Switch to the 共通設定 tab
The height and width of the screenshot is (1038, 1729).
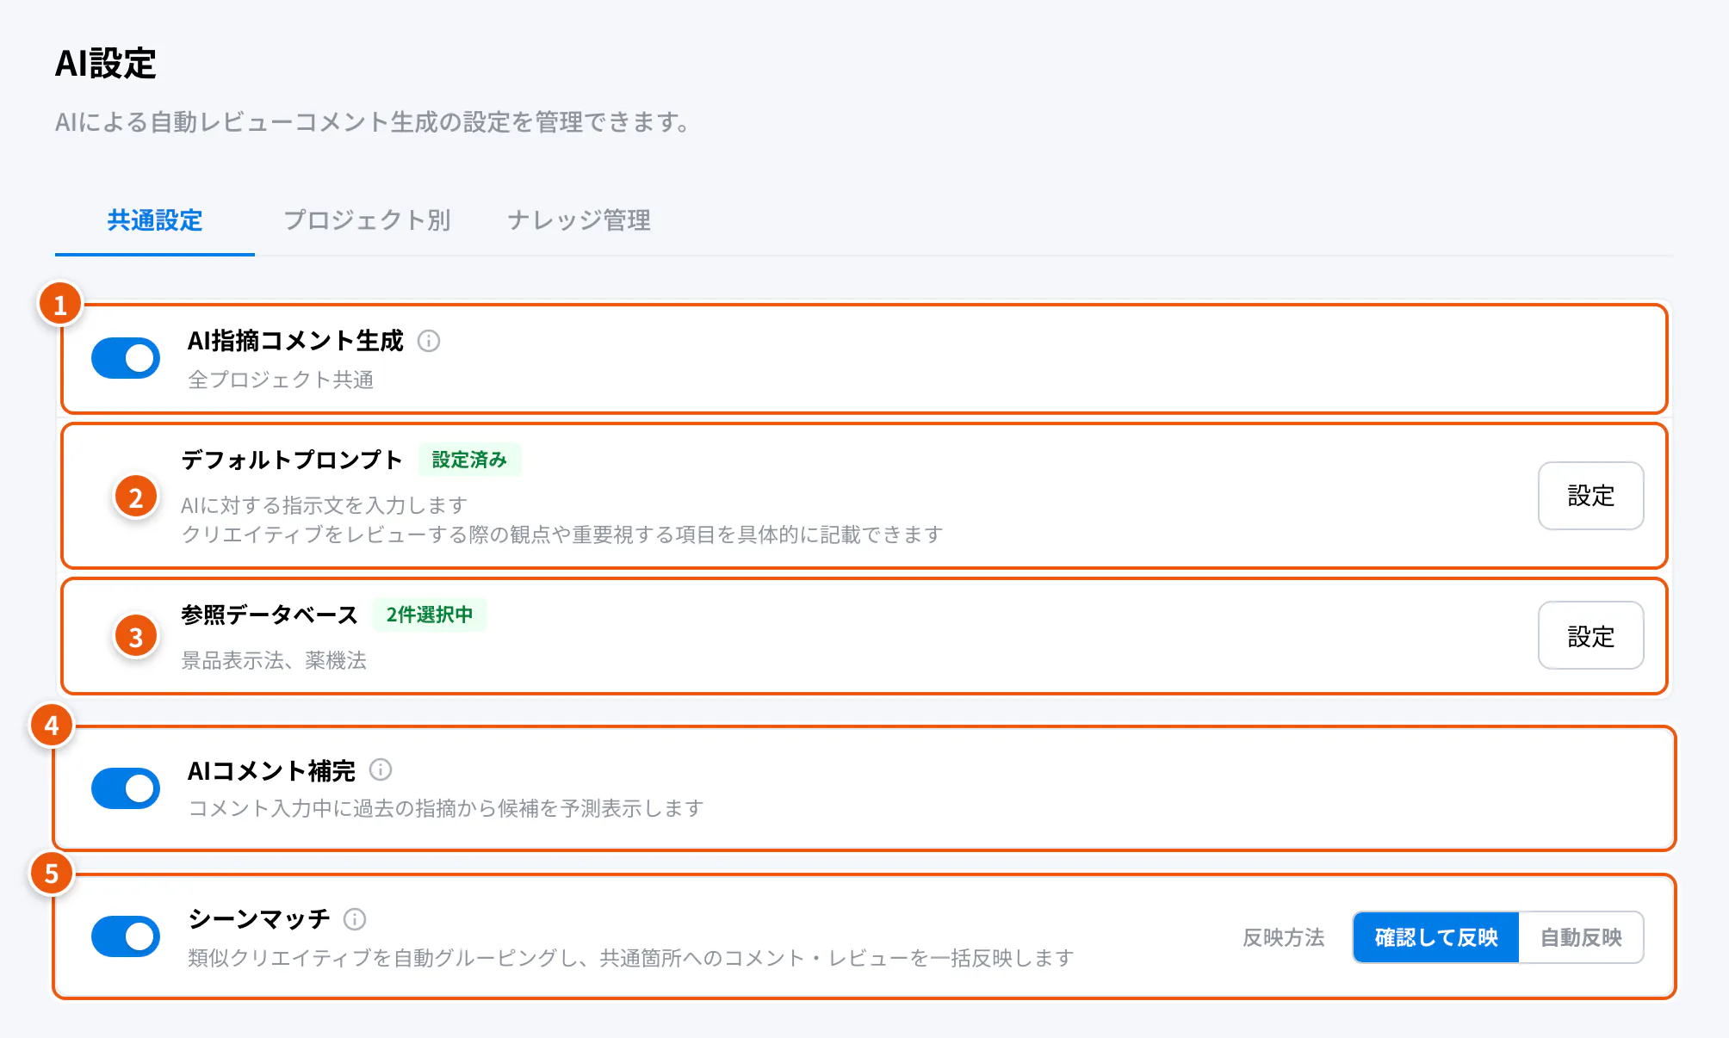point(155,220)
